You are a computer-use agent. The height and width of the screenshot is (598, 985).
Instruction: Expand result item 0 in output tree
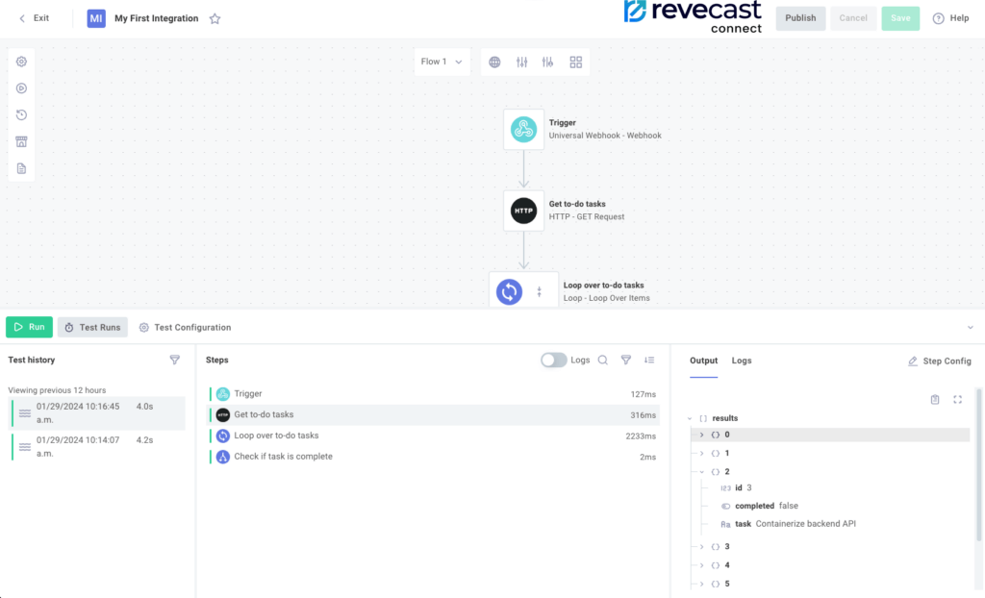click(x=702, y=435)
